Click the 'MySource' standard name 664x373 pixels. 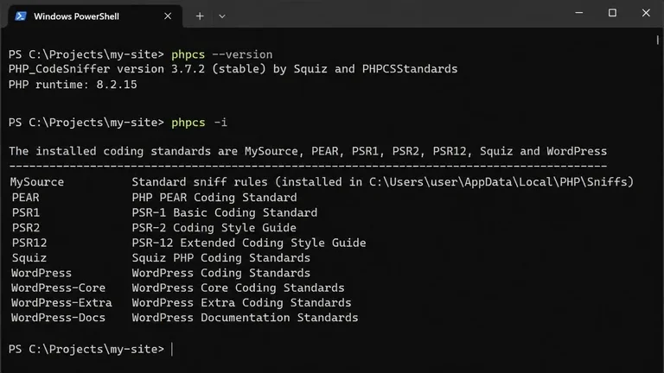37,182
